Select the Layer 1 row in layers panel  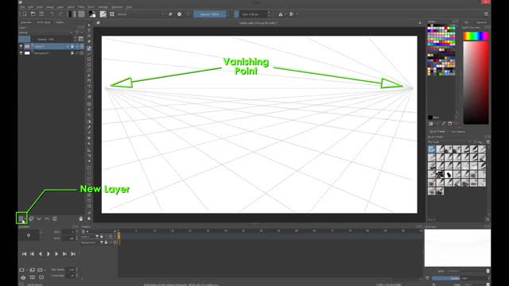[x=51, y=46]
